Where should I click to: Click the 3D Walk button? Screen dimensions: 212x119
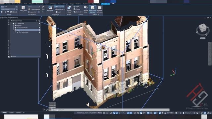click(x=14, y=12)
